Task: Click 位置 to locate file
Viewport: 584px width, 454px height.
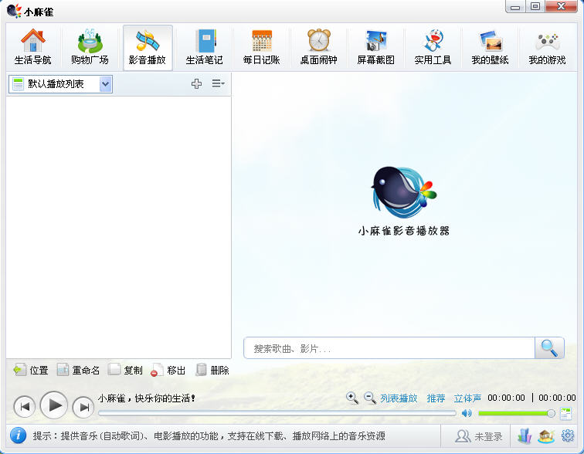Action: click(31, 370)
